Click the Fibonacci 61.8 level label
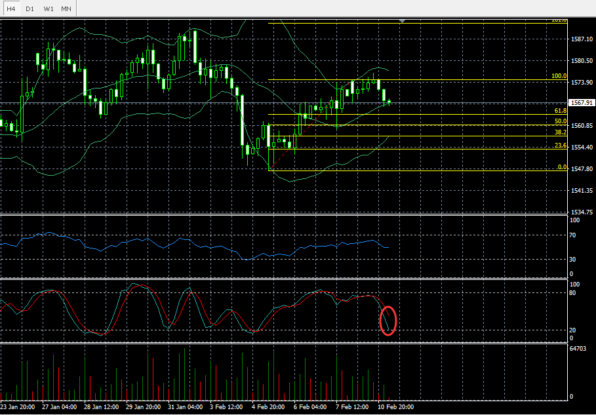596x415 pixels. (x=561, y=111)
